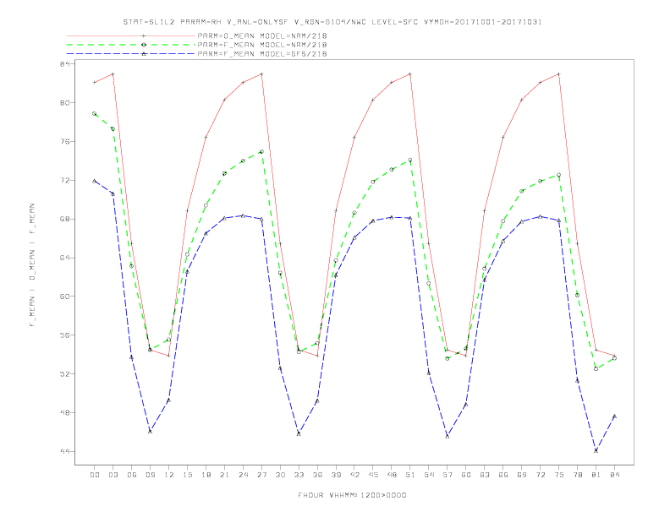Image resolution: width=670 pixels, height=517 pixels.
Task: Click x-axis tick label 75
Action: (x=559, y=475)
